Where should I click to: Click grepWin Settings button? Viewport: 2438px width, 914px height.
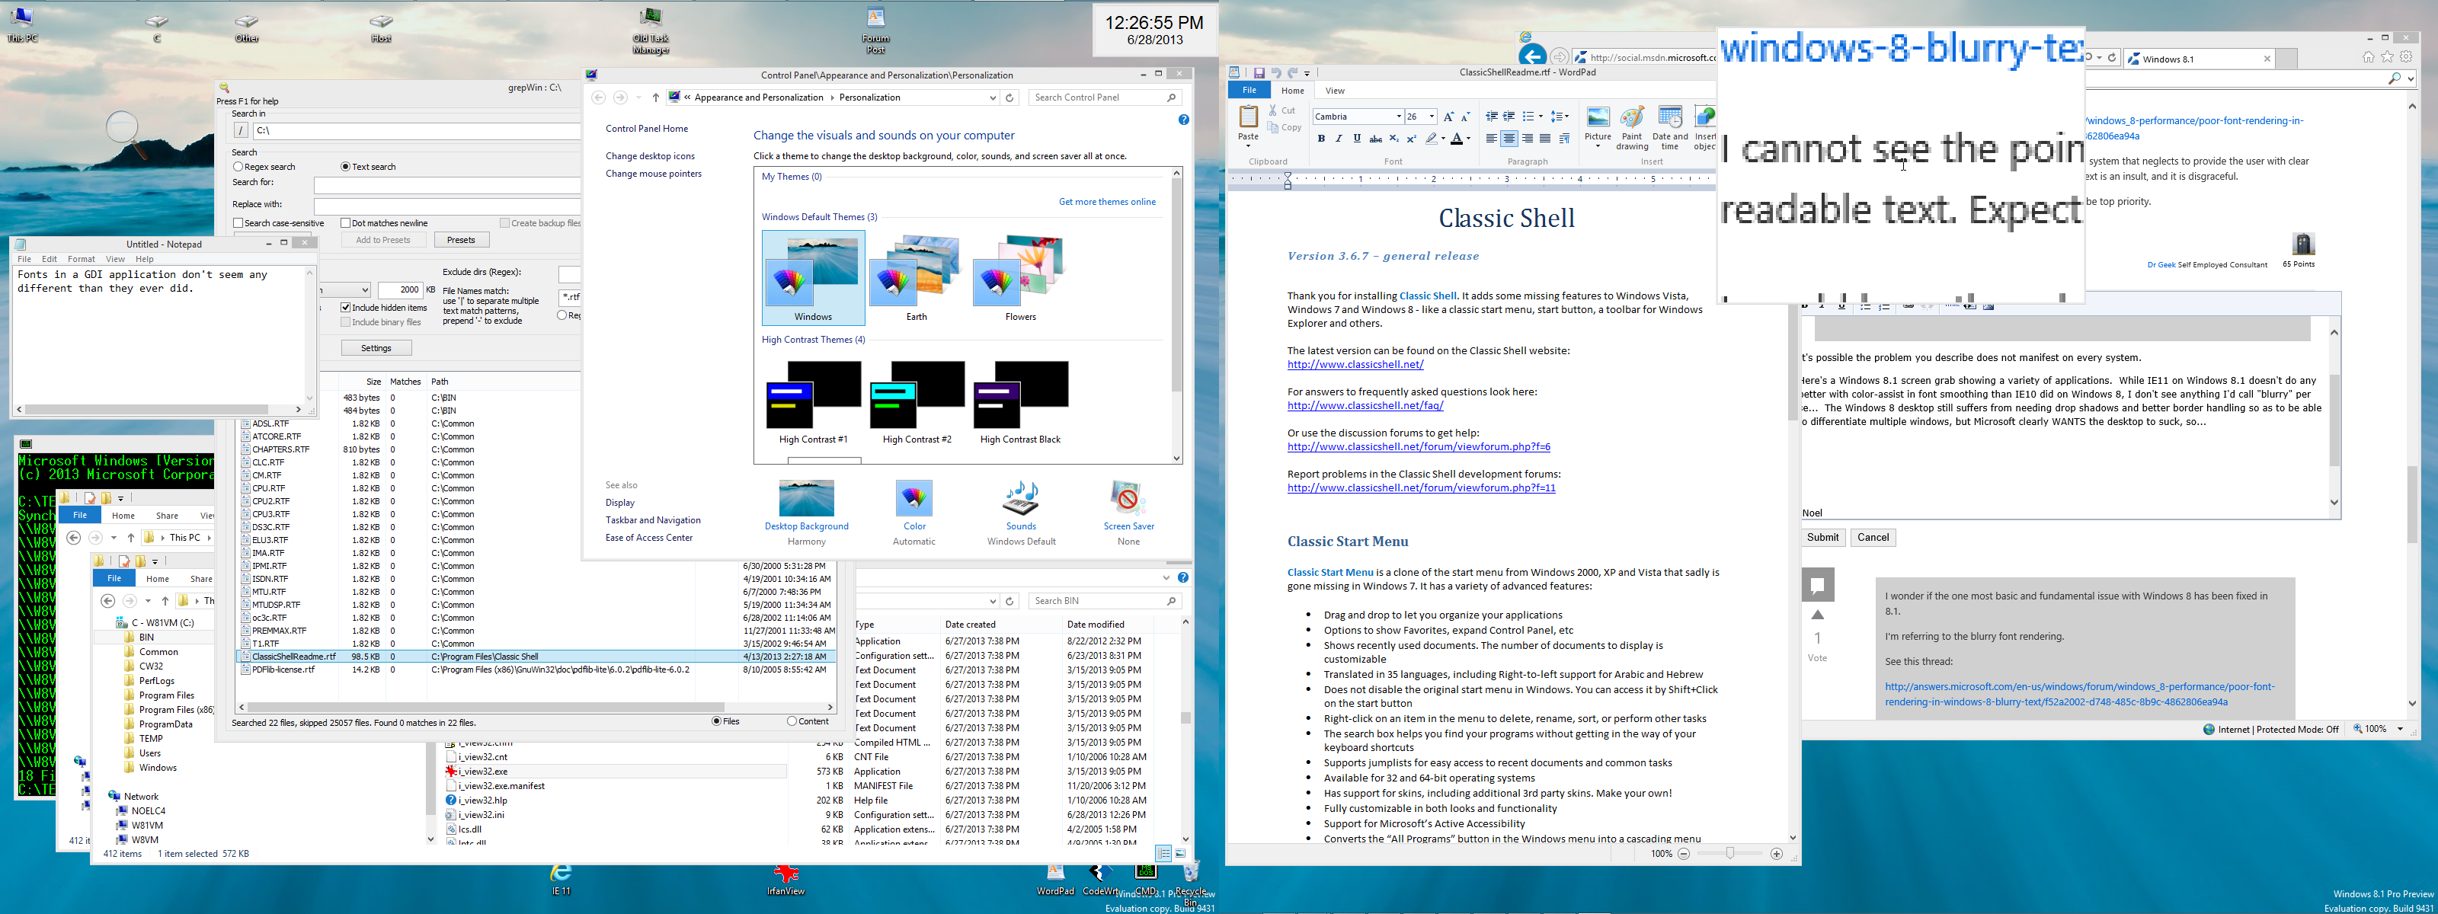(x=376, y=348)
